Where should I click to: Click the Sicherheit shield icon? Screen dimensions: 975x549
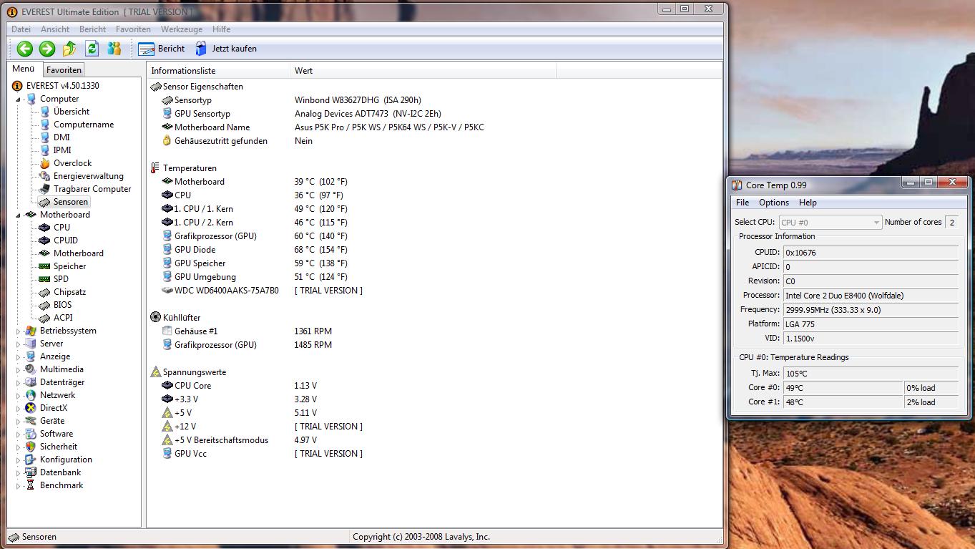[x=31, y=447]
